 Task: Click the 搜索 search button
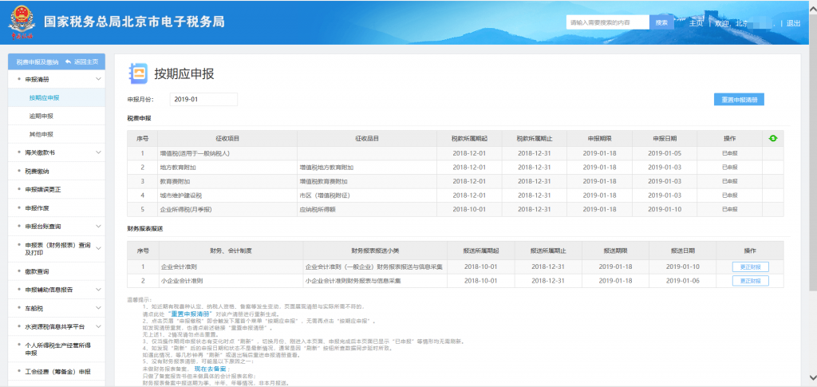pos(661,22)
